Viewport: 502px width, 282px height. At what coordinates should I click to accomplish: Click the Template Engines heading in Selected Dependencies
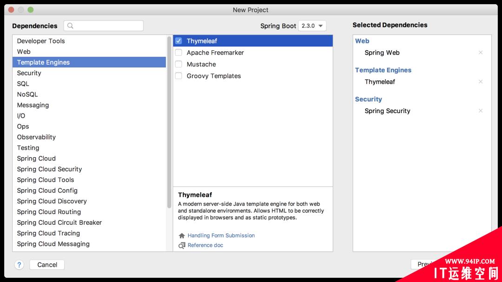383,70
